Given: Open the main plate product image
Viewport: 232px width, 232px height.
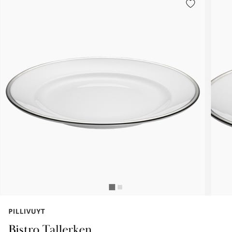Looking at the screenshot, I should pyautogui.click(x=103, y=93).
